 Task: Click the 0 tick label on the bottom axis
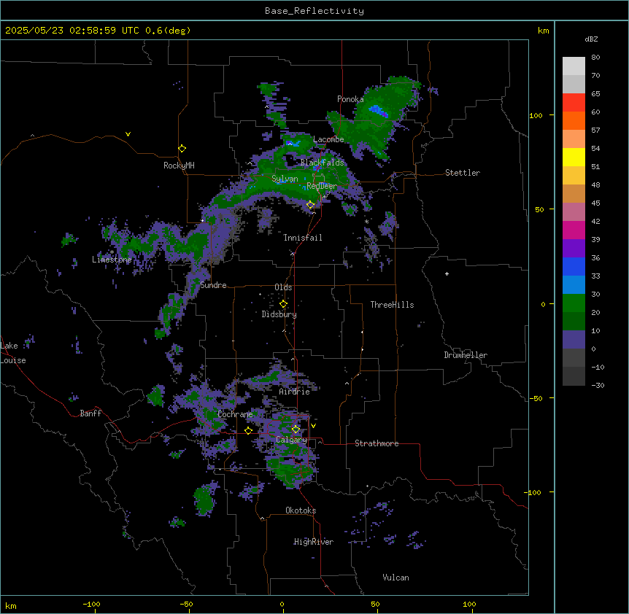282,604
